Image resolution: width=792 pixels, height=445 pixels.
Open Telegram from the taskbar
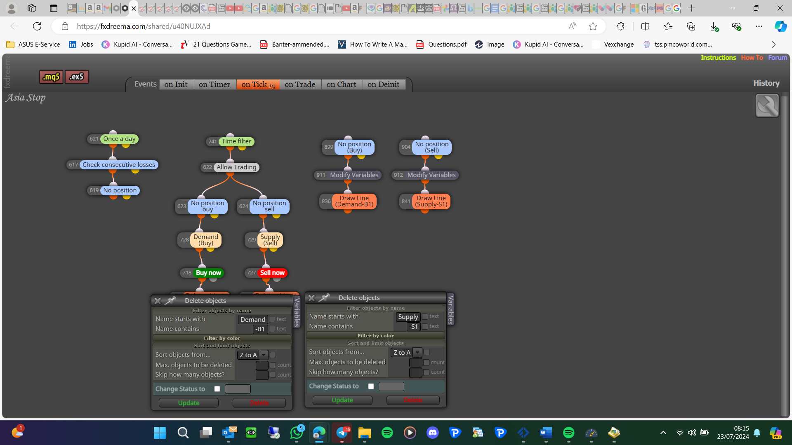pos(342,433)
